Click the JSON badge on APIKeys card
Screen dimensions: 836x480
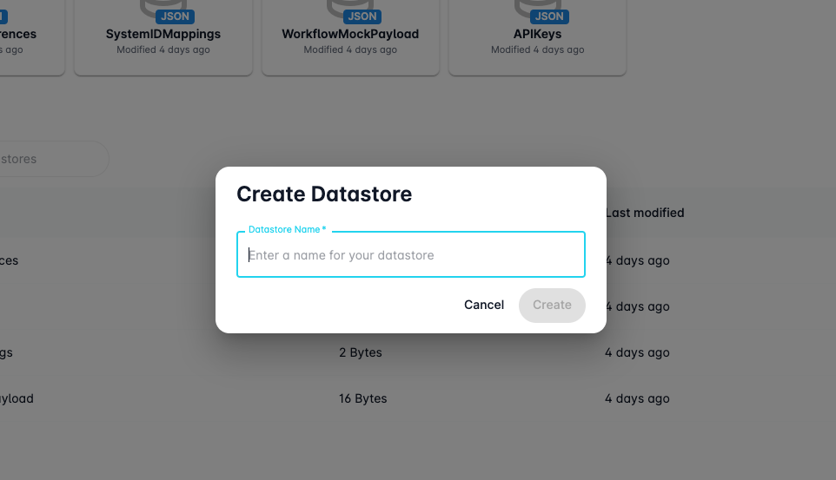tap(549, 16)
